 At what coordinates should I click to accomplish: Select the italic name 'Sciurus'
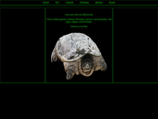[87, 14]
